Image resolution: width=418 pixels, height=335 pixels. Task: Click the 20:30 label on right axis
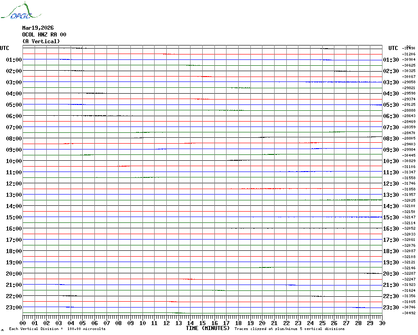pyautogui.click(x=391, y=274)
